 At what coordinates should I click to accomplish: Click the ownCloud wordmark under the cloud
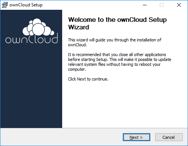[x=32, y=39]
